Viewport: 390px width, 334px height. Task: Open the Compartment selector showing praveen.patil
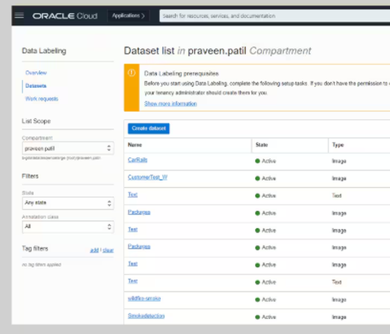click(x=68, y=148)
